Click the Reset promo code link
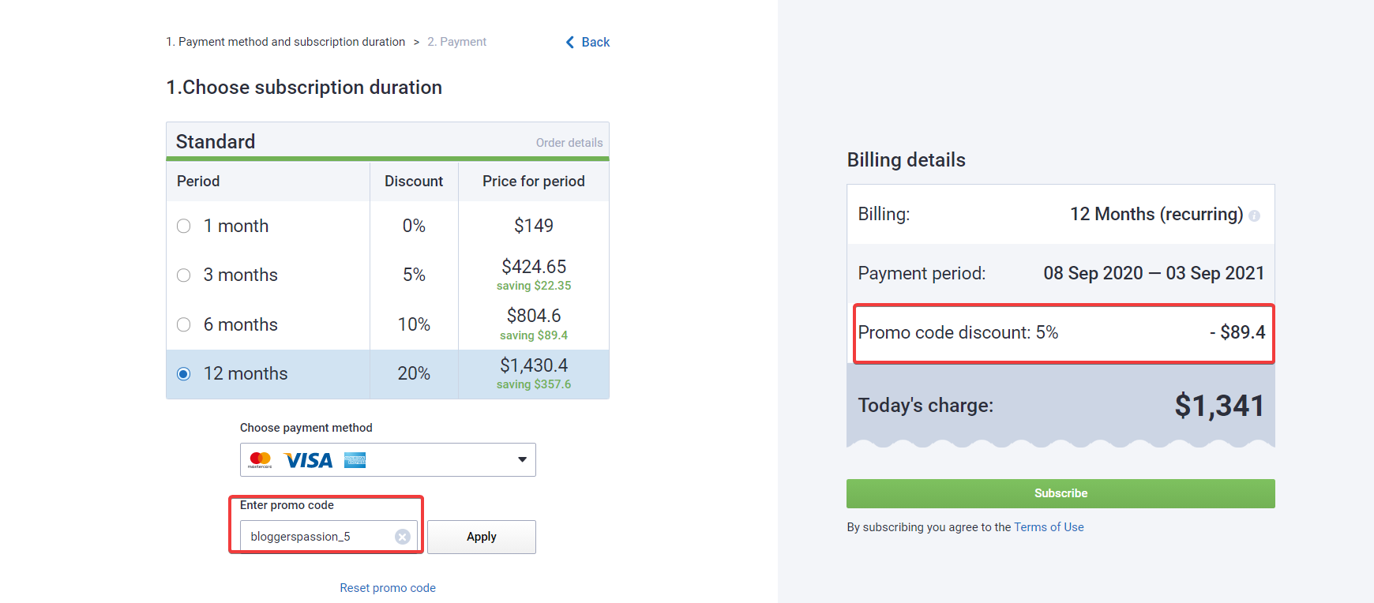This screenshot has width=1374, height=603. tap(388, 588)
